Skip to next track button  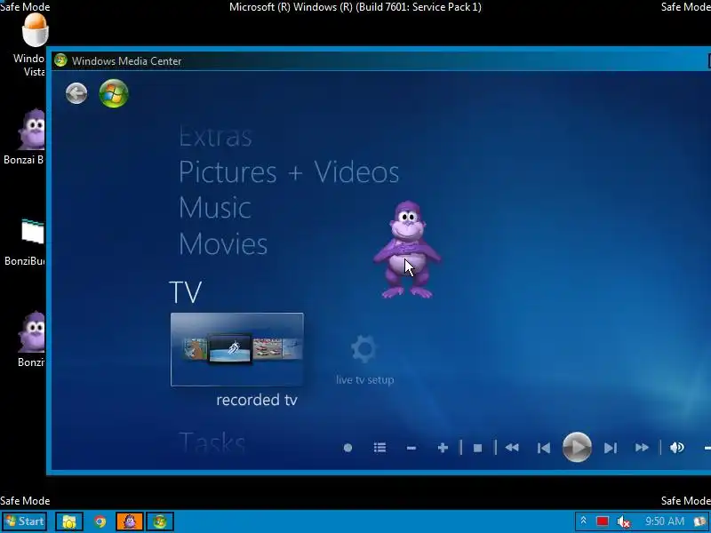tap(611, 448)
